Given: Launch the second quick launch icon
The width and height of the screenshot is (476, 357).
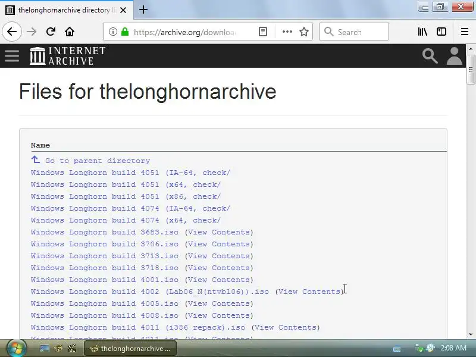Looking at the screenshot, I should click(58, 349).
